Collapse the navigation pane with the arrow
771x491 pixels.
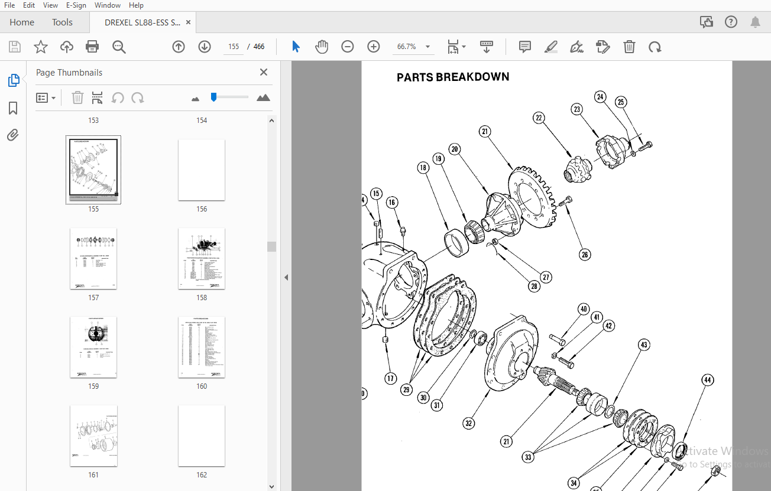[x=286, y=277]
